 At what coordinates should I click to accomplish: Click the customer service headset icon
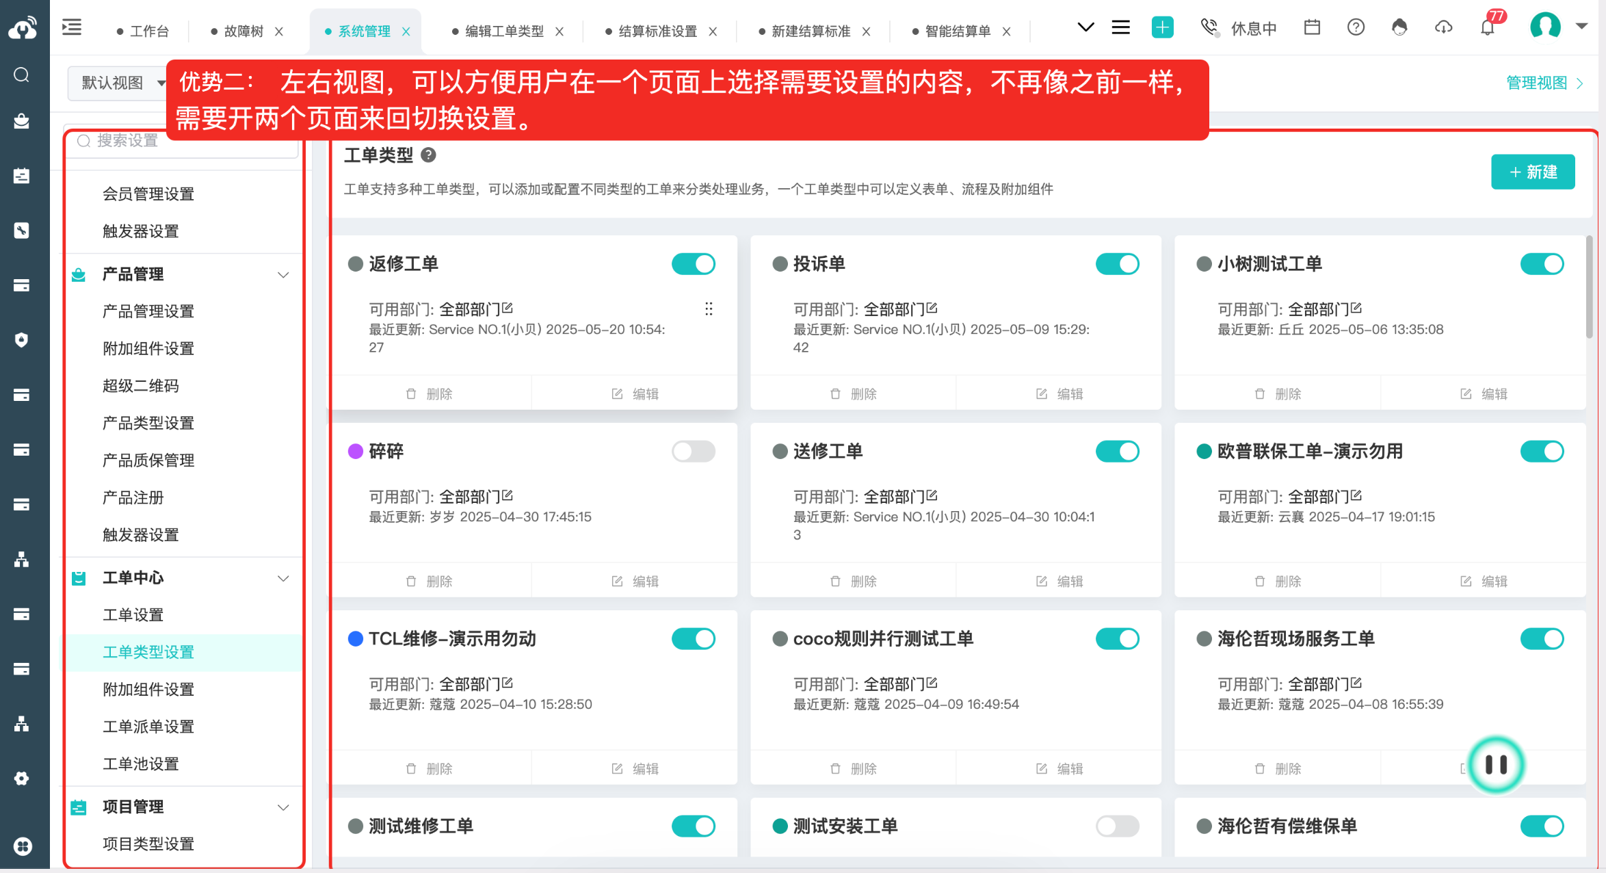pyautogui.click(x=1399, y=27)
